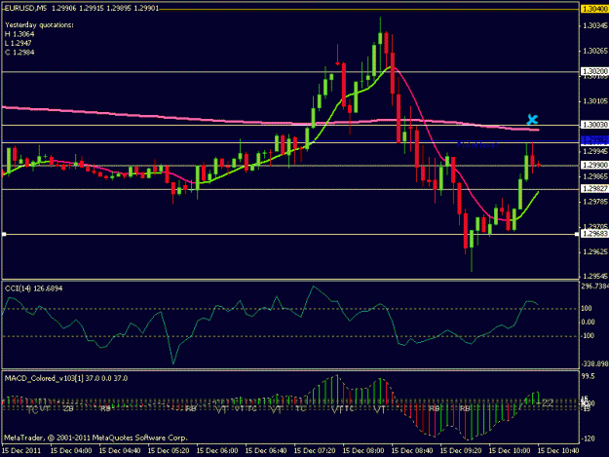Click the 1.29945 price scale value
This screenshot has height=457, width=609.
tap(595, 151)
